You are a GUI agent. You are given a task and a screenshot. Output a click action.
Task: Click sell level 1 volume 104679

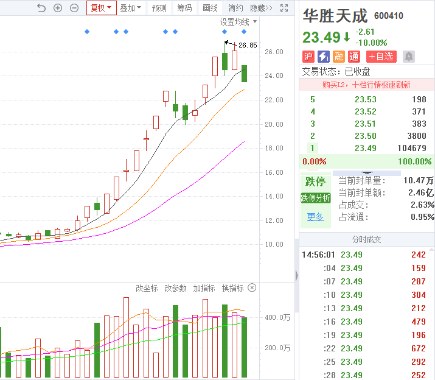click(x=412, y=148)
